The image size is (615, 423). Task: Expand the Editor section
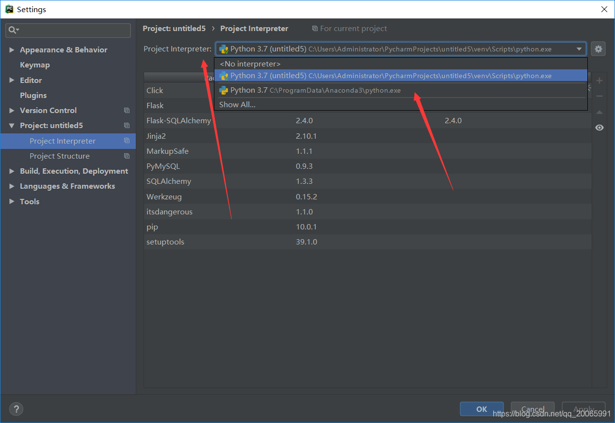click(x=12, y=80)
